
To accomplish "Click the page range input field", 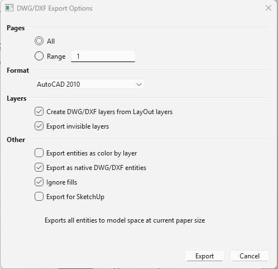I will click(x=103, y=56).
